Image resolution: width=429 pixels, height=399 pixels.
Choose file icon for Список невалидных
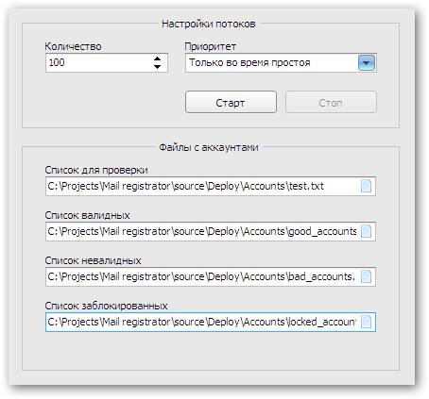click(x=366, y=276)
